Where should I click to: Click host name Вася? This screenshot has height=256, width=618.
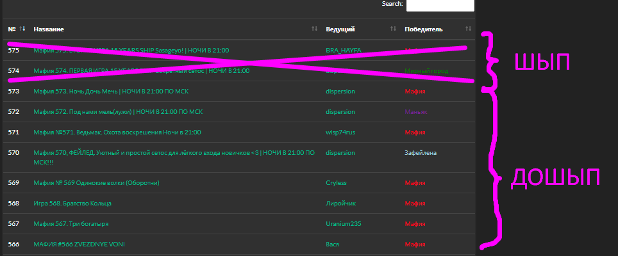click(x=332, y=244)
